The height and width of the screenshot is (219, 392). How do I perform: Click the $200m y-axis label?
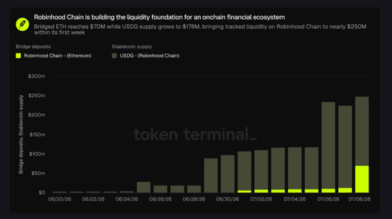[36, 115]
